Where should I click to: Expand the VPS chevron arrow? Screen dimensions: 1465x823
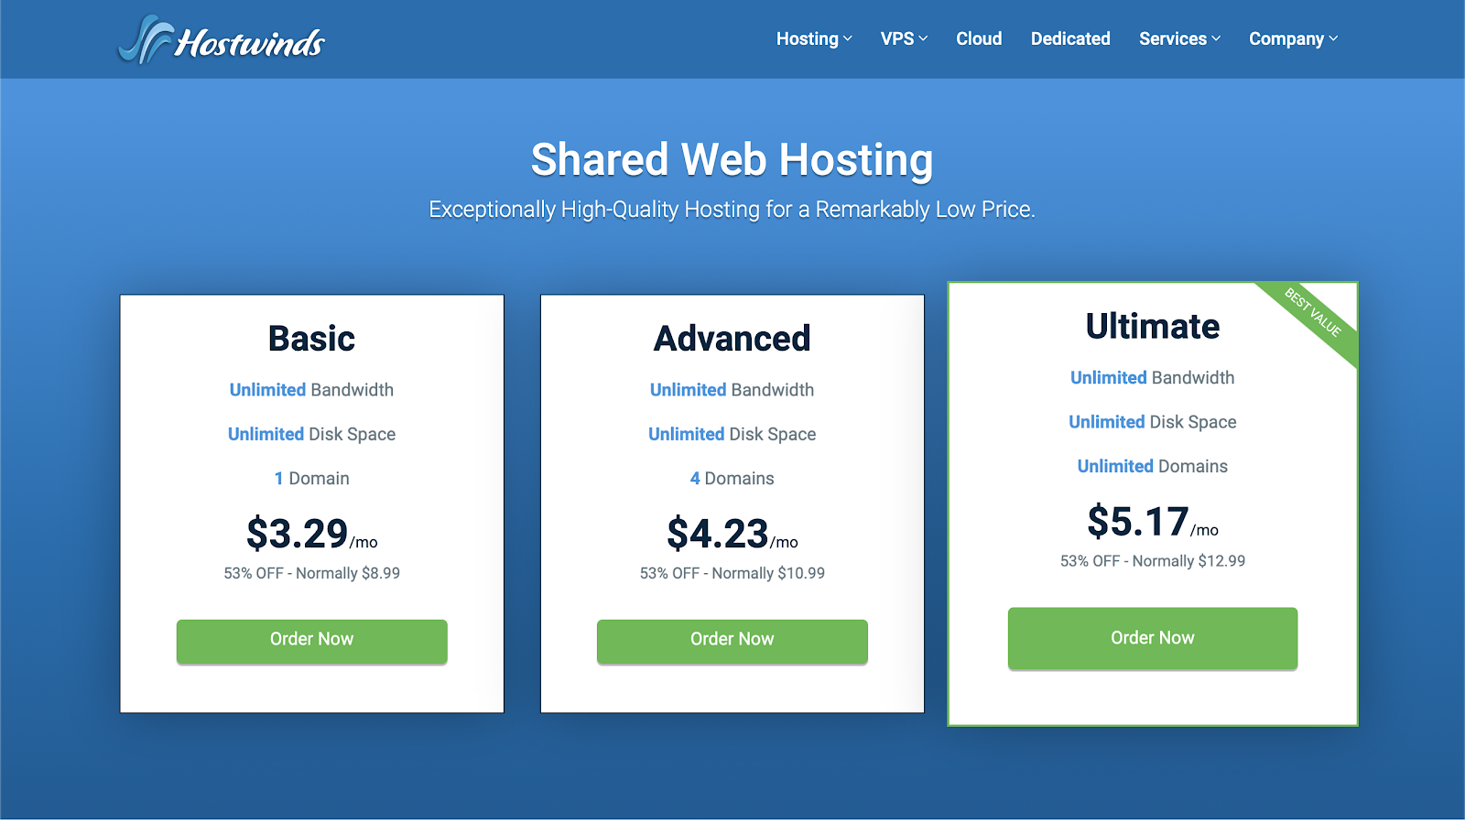coord(923,38)
